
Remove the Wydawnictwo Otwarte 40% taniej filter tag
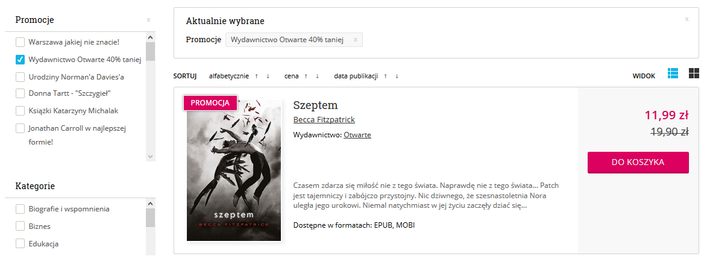point(355,40)
